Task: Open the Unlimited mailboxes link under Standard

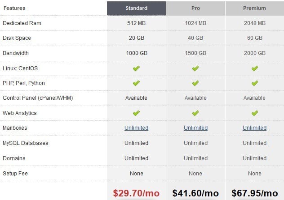Action: coord(137,128)
